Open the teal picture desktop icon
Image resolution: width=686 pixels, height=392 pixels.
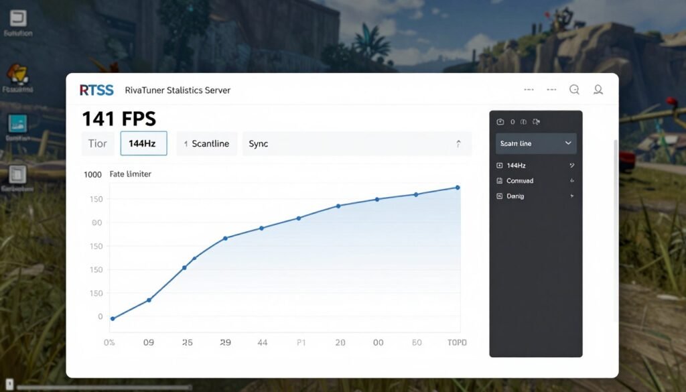pos(17,123)
